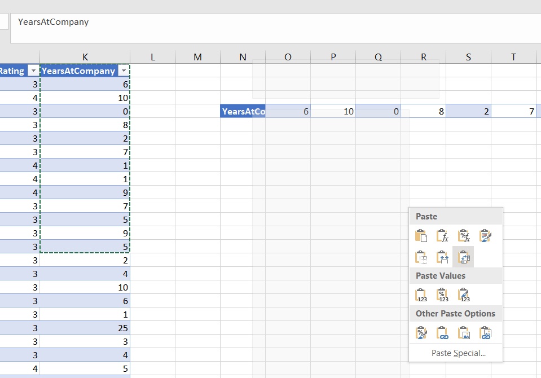Select column Q header

coord(379,57)
